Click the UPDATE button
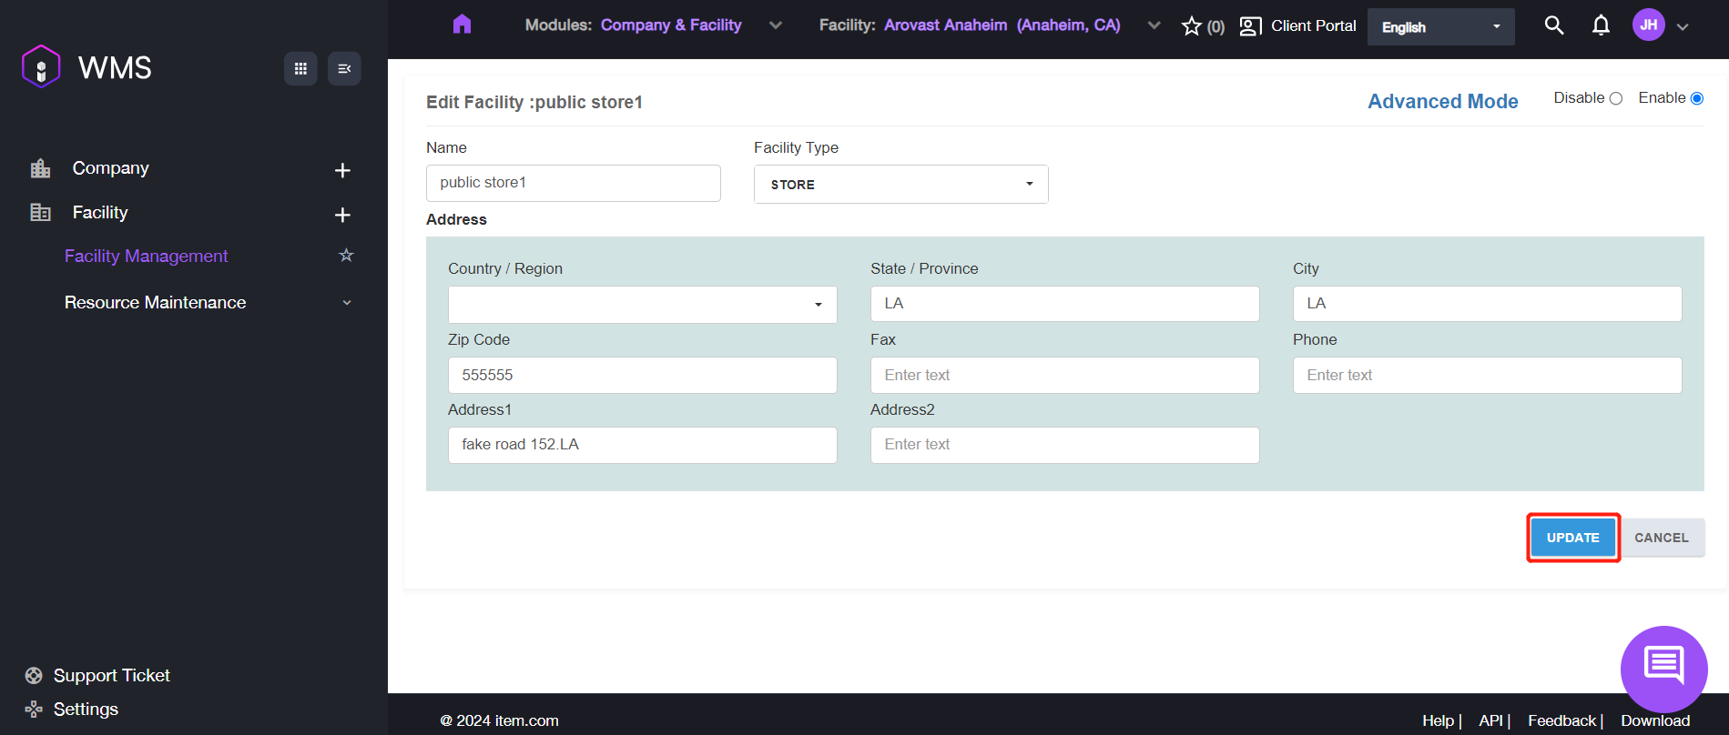 (1572, 538)
